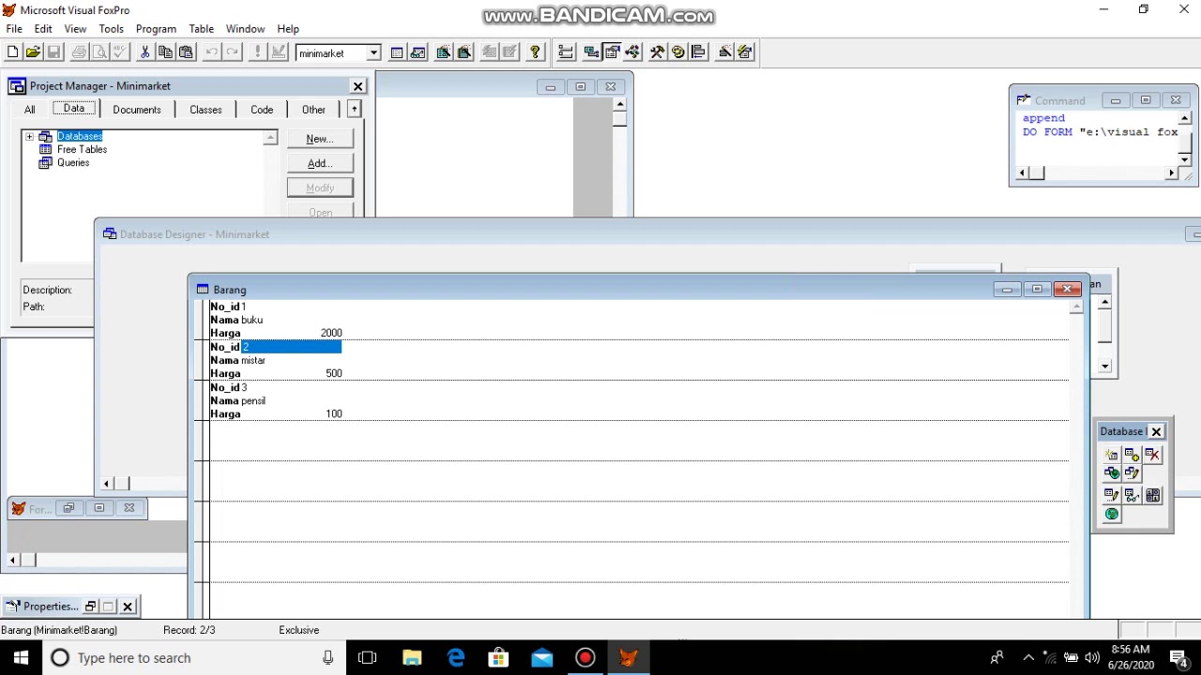Click Barang window vertical scroll-up arrow
The image size is (1201, 675).
coord(1076,307)
